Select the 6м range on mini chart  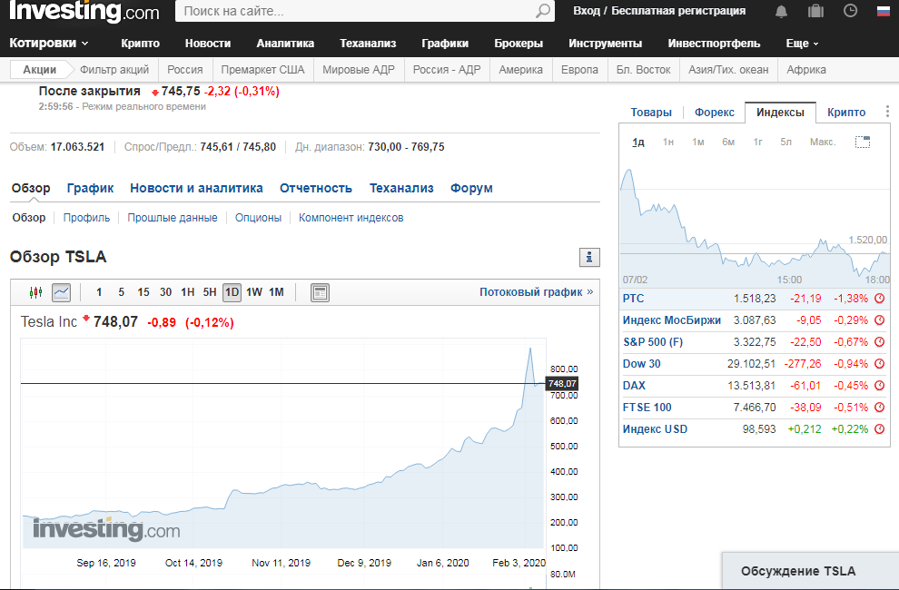[x=728, y=142]
